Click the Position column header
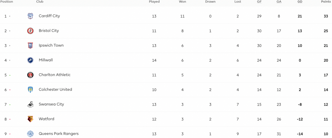This screenshot has height=138, width=332. [7, 2]
